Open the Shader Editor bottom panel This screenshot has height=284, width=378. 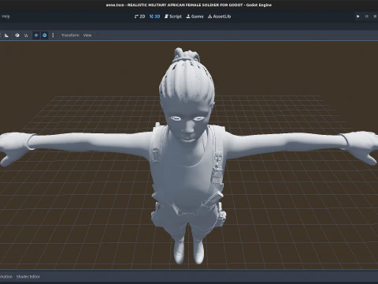point(28,277)
